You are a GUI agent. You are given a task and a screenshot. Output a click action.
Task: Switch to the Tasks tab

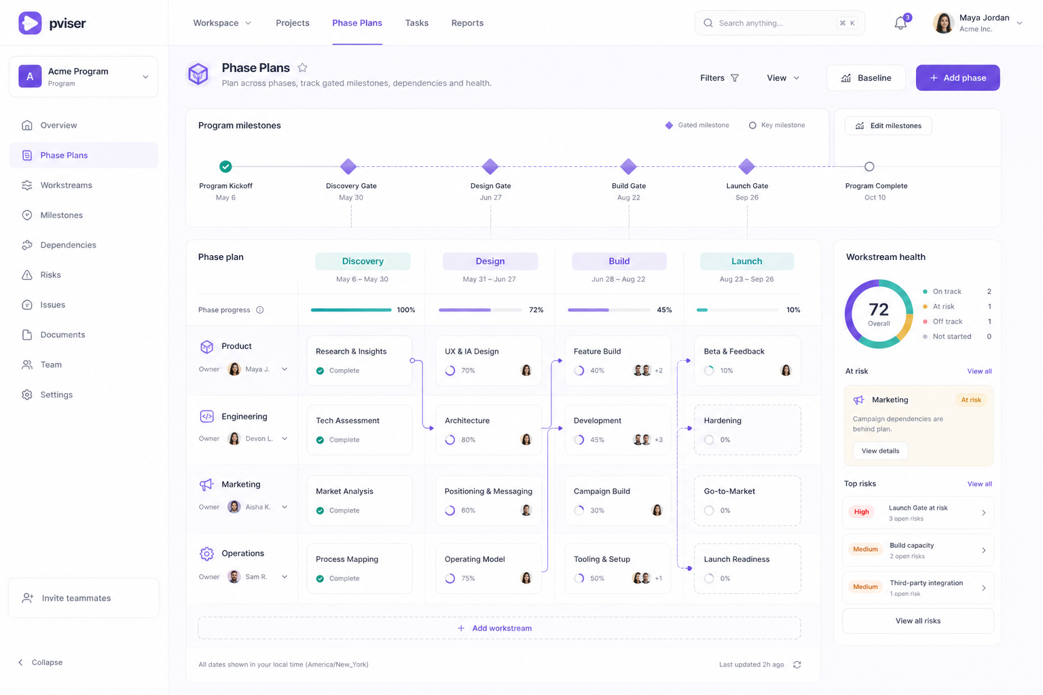(x=417, y=23)
